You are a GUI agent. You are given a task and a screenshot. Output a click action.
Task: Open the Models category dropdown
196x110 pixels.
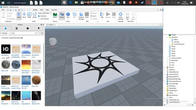6,33
